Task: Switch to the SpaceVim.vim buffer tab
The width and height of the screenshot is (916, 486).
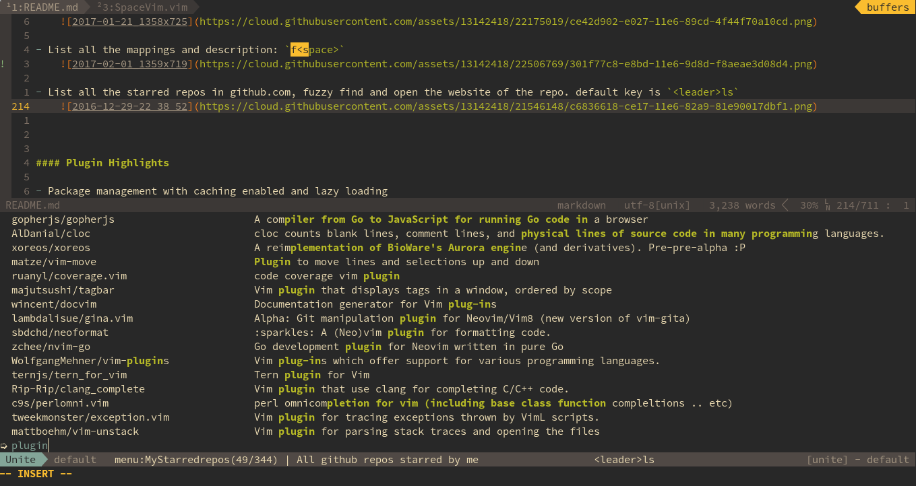Action: pos(142,7)
